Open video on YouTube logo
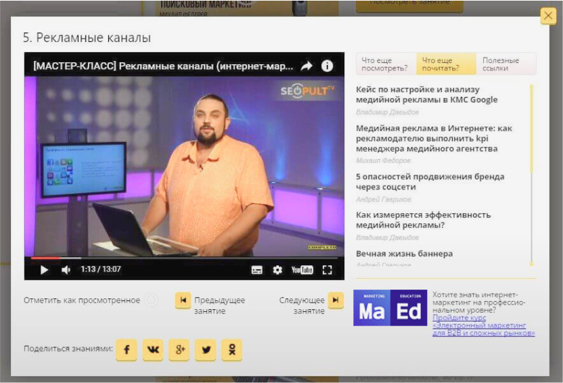 (302, 270)
